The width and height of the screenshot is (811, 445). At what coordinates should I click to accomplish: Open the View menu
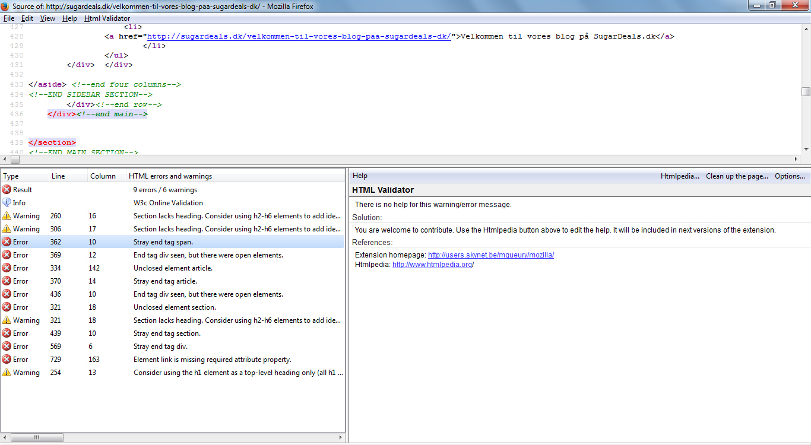click(47, 18)
